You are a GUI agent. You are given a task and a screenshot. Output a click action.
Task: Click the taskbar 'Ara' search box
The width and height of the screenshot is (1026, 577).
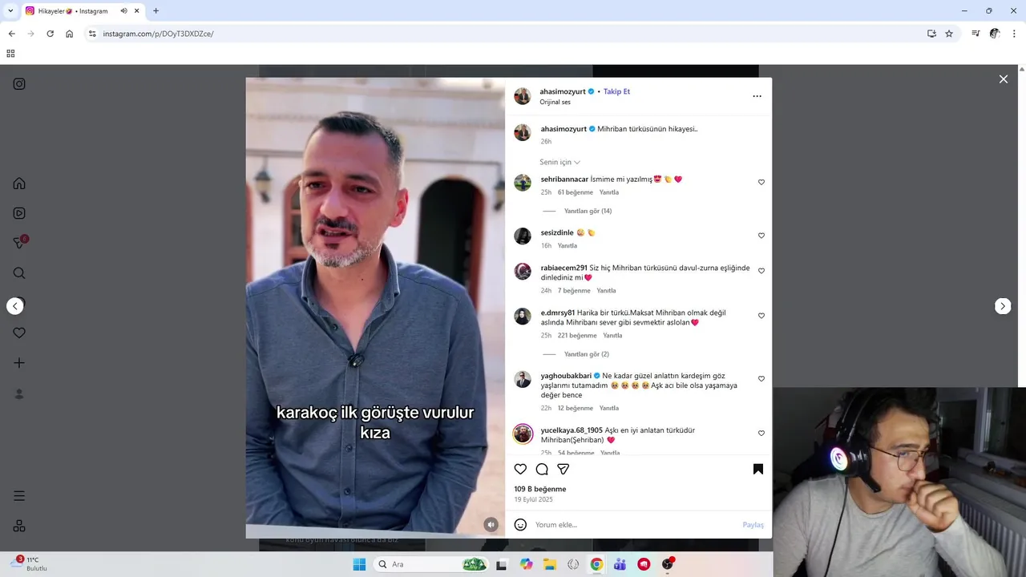point(433,564)
